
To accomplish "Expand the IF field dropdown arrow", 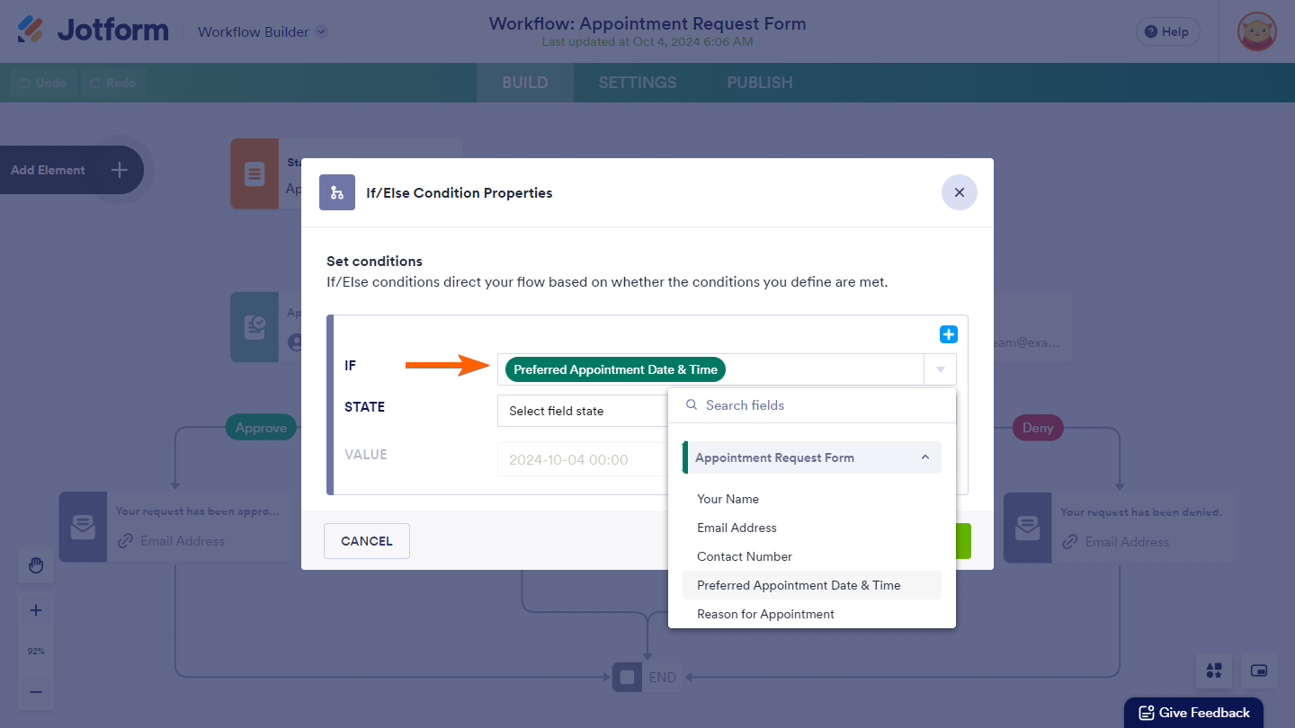I will tap(940, 369).
